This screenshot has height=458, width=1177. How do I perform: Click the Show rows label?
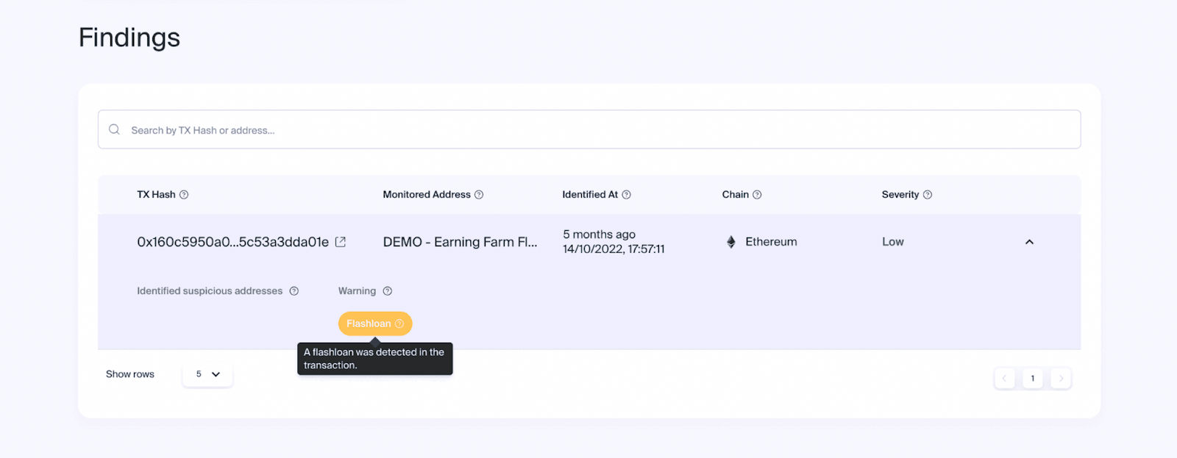(x=130, y=374)
